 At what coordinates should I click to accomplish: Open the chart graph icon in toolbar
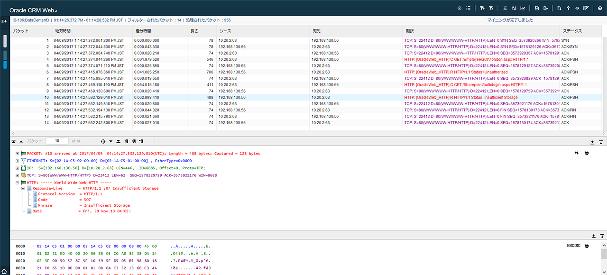(523, 8)
